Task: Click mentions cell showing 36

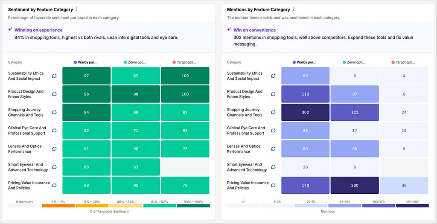Action: (404, 185)
